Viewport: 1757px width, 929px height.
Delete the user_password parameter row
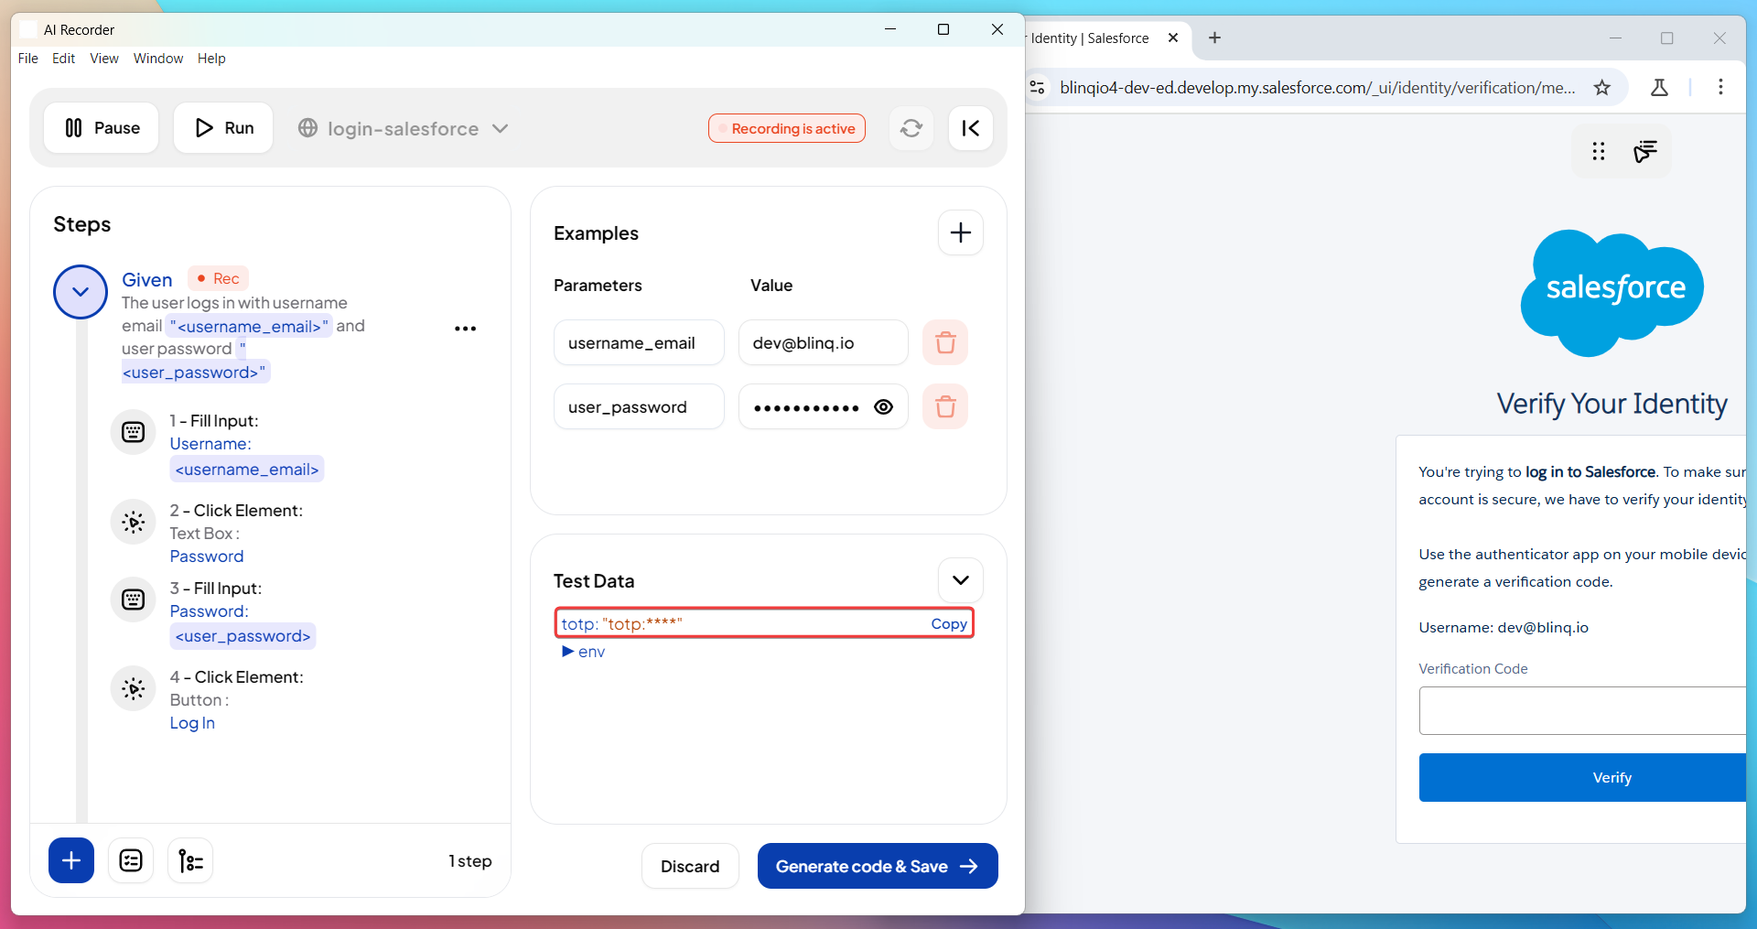pyautogui.click(x=944, y=407)
